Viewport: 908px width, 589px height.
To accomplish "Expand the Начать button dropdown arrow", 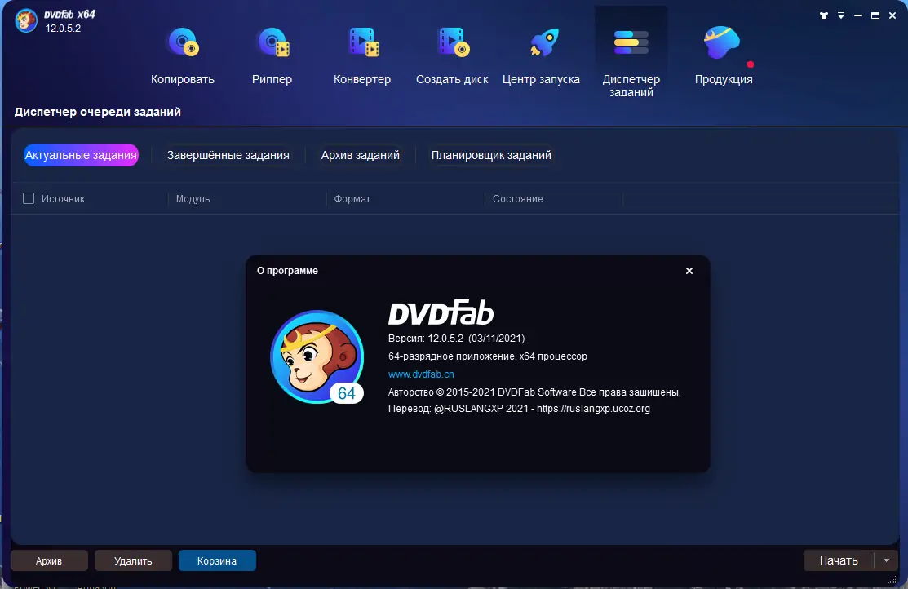I will (x=887, y=560).
